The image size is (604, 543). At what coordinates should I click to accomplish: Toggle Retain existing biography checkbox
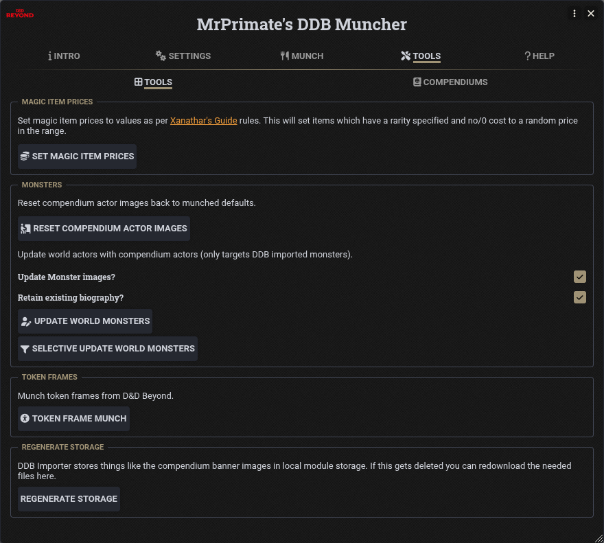(x=580, y=297)
